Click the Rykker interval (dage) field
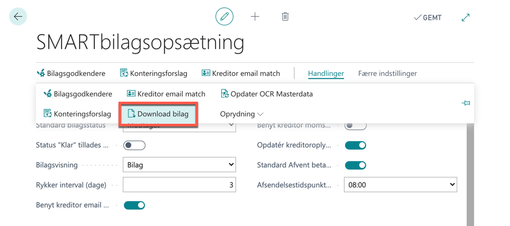Screen dimensions: 510x226 click(179, 185)
